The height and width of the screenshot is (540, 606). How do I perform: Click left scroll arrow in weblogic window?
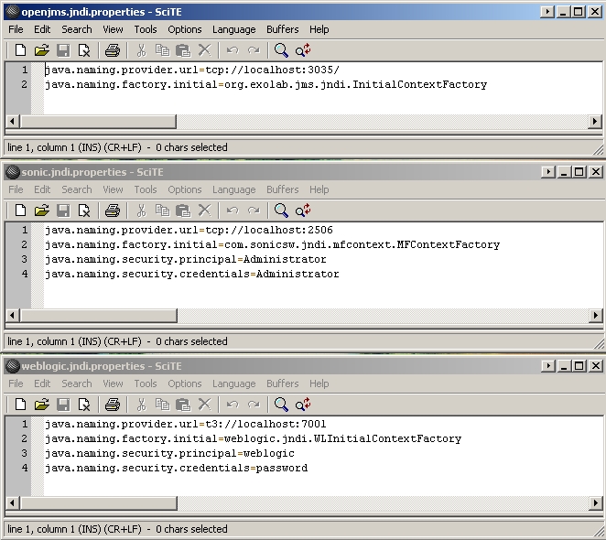[x=13, y=503]
